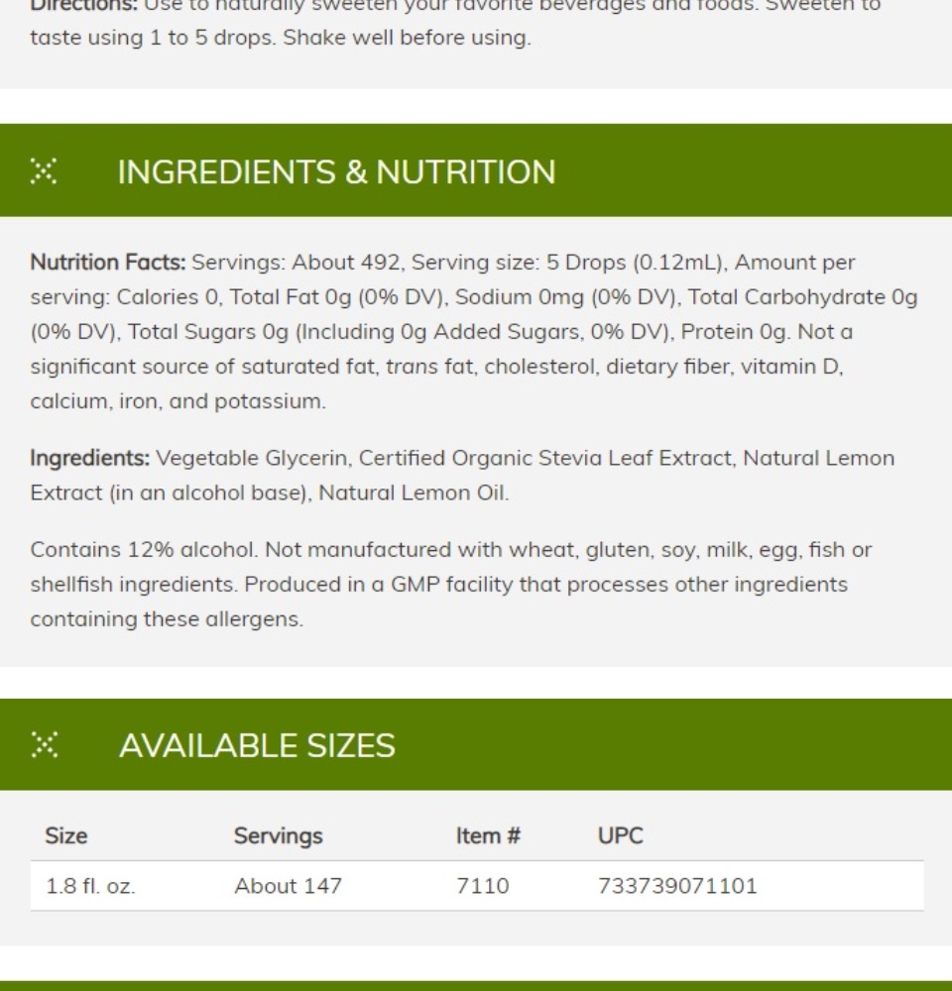Click the UPC number 733739071101
Image resolution: width=952 pixels, height=991 pixels.
pos(677,886)
